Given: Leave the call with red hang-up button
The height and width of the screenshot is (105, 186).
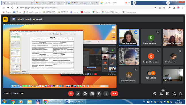Looking at the screenshot, I should pos(114,93).
